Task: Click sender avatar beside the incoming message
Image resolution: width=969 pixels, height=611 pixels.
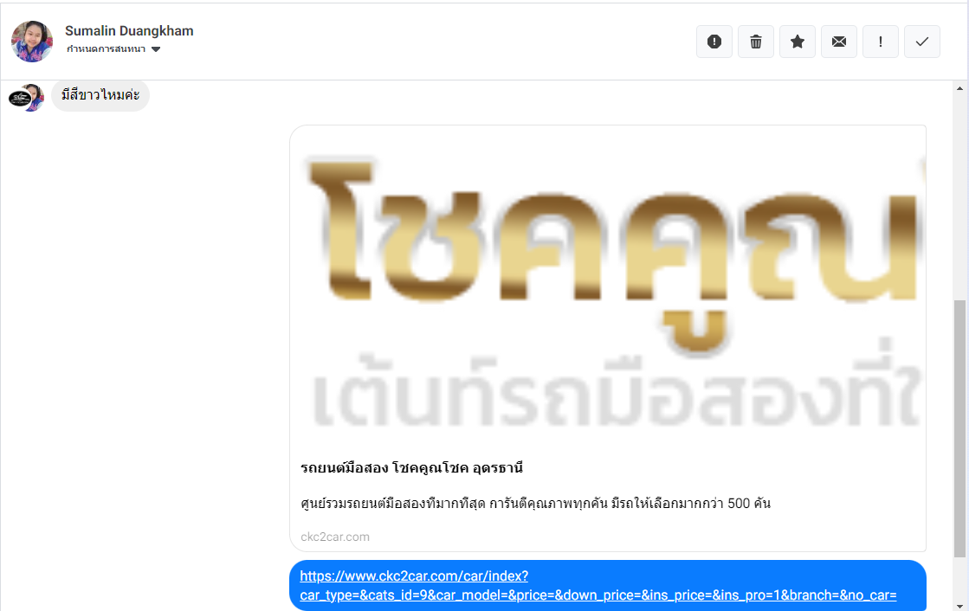Action: point(27,97)
